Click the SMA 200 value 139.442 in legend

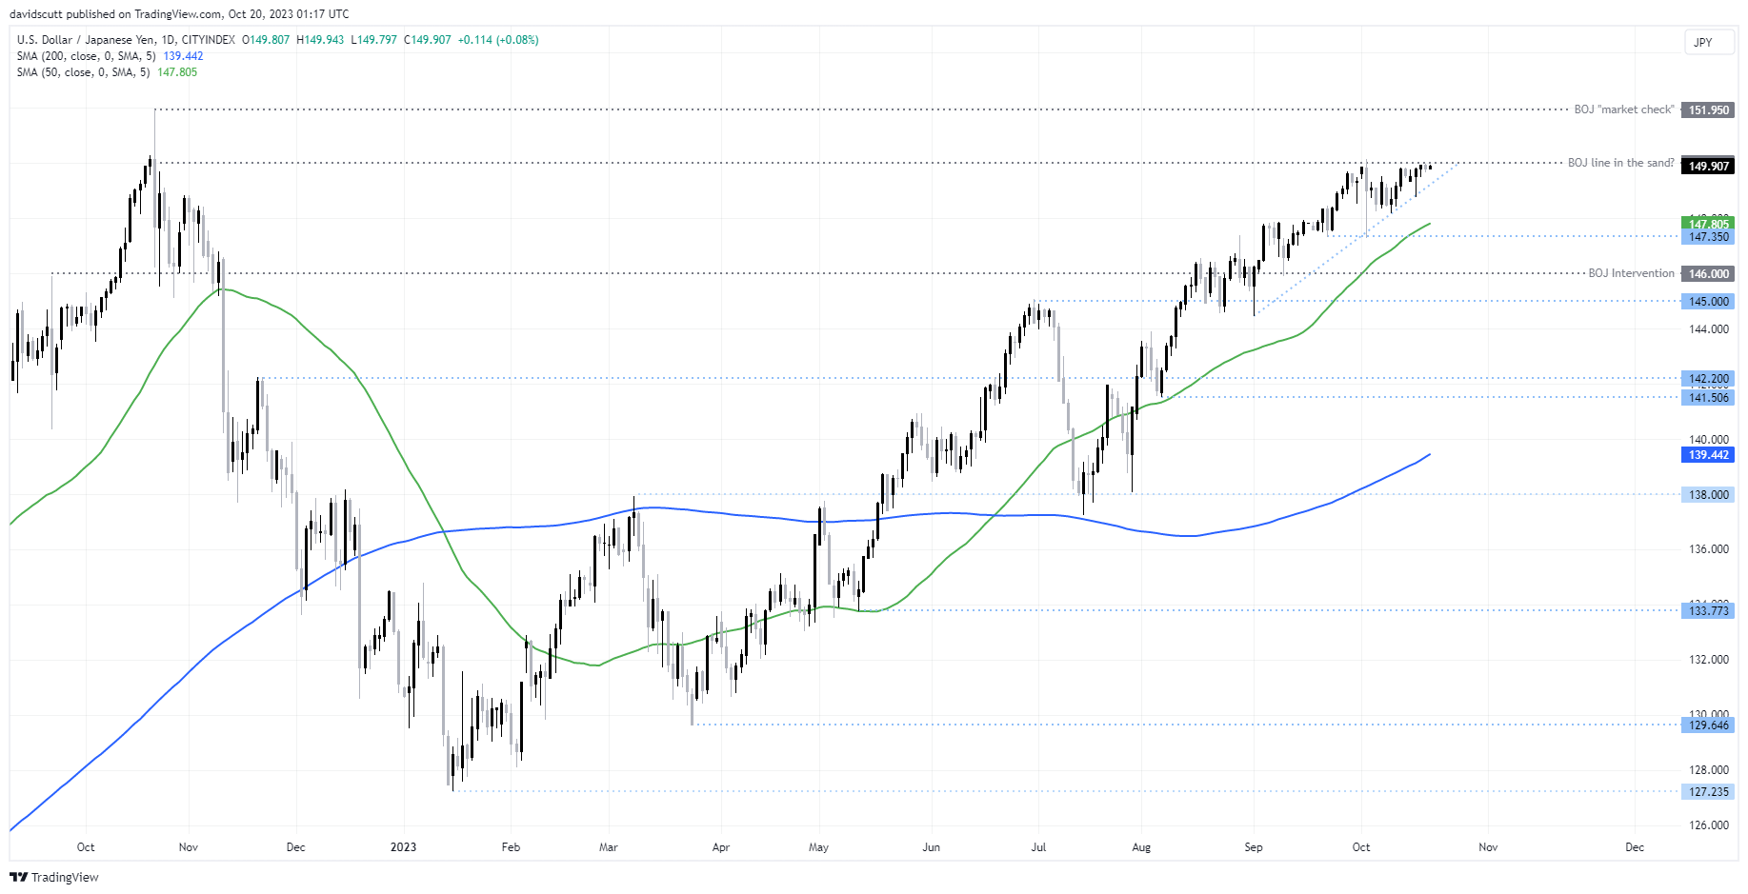click(x=183, y=56)
